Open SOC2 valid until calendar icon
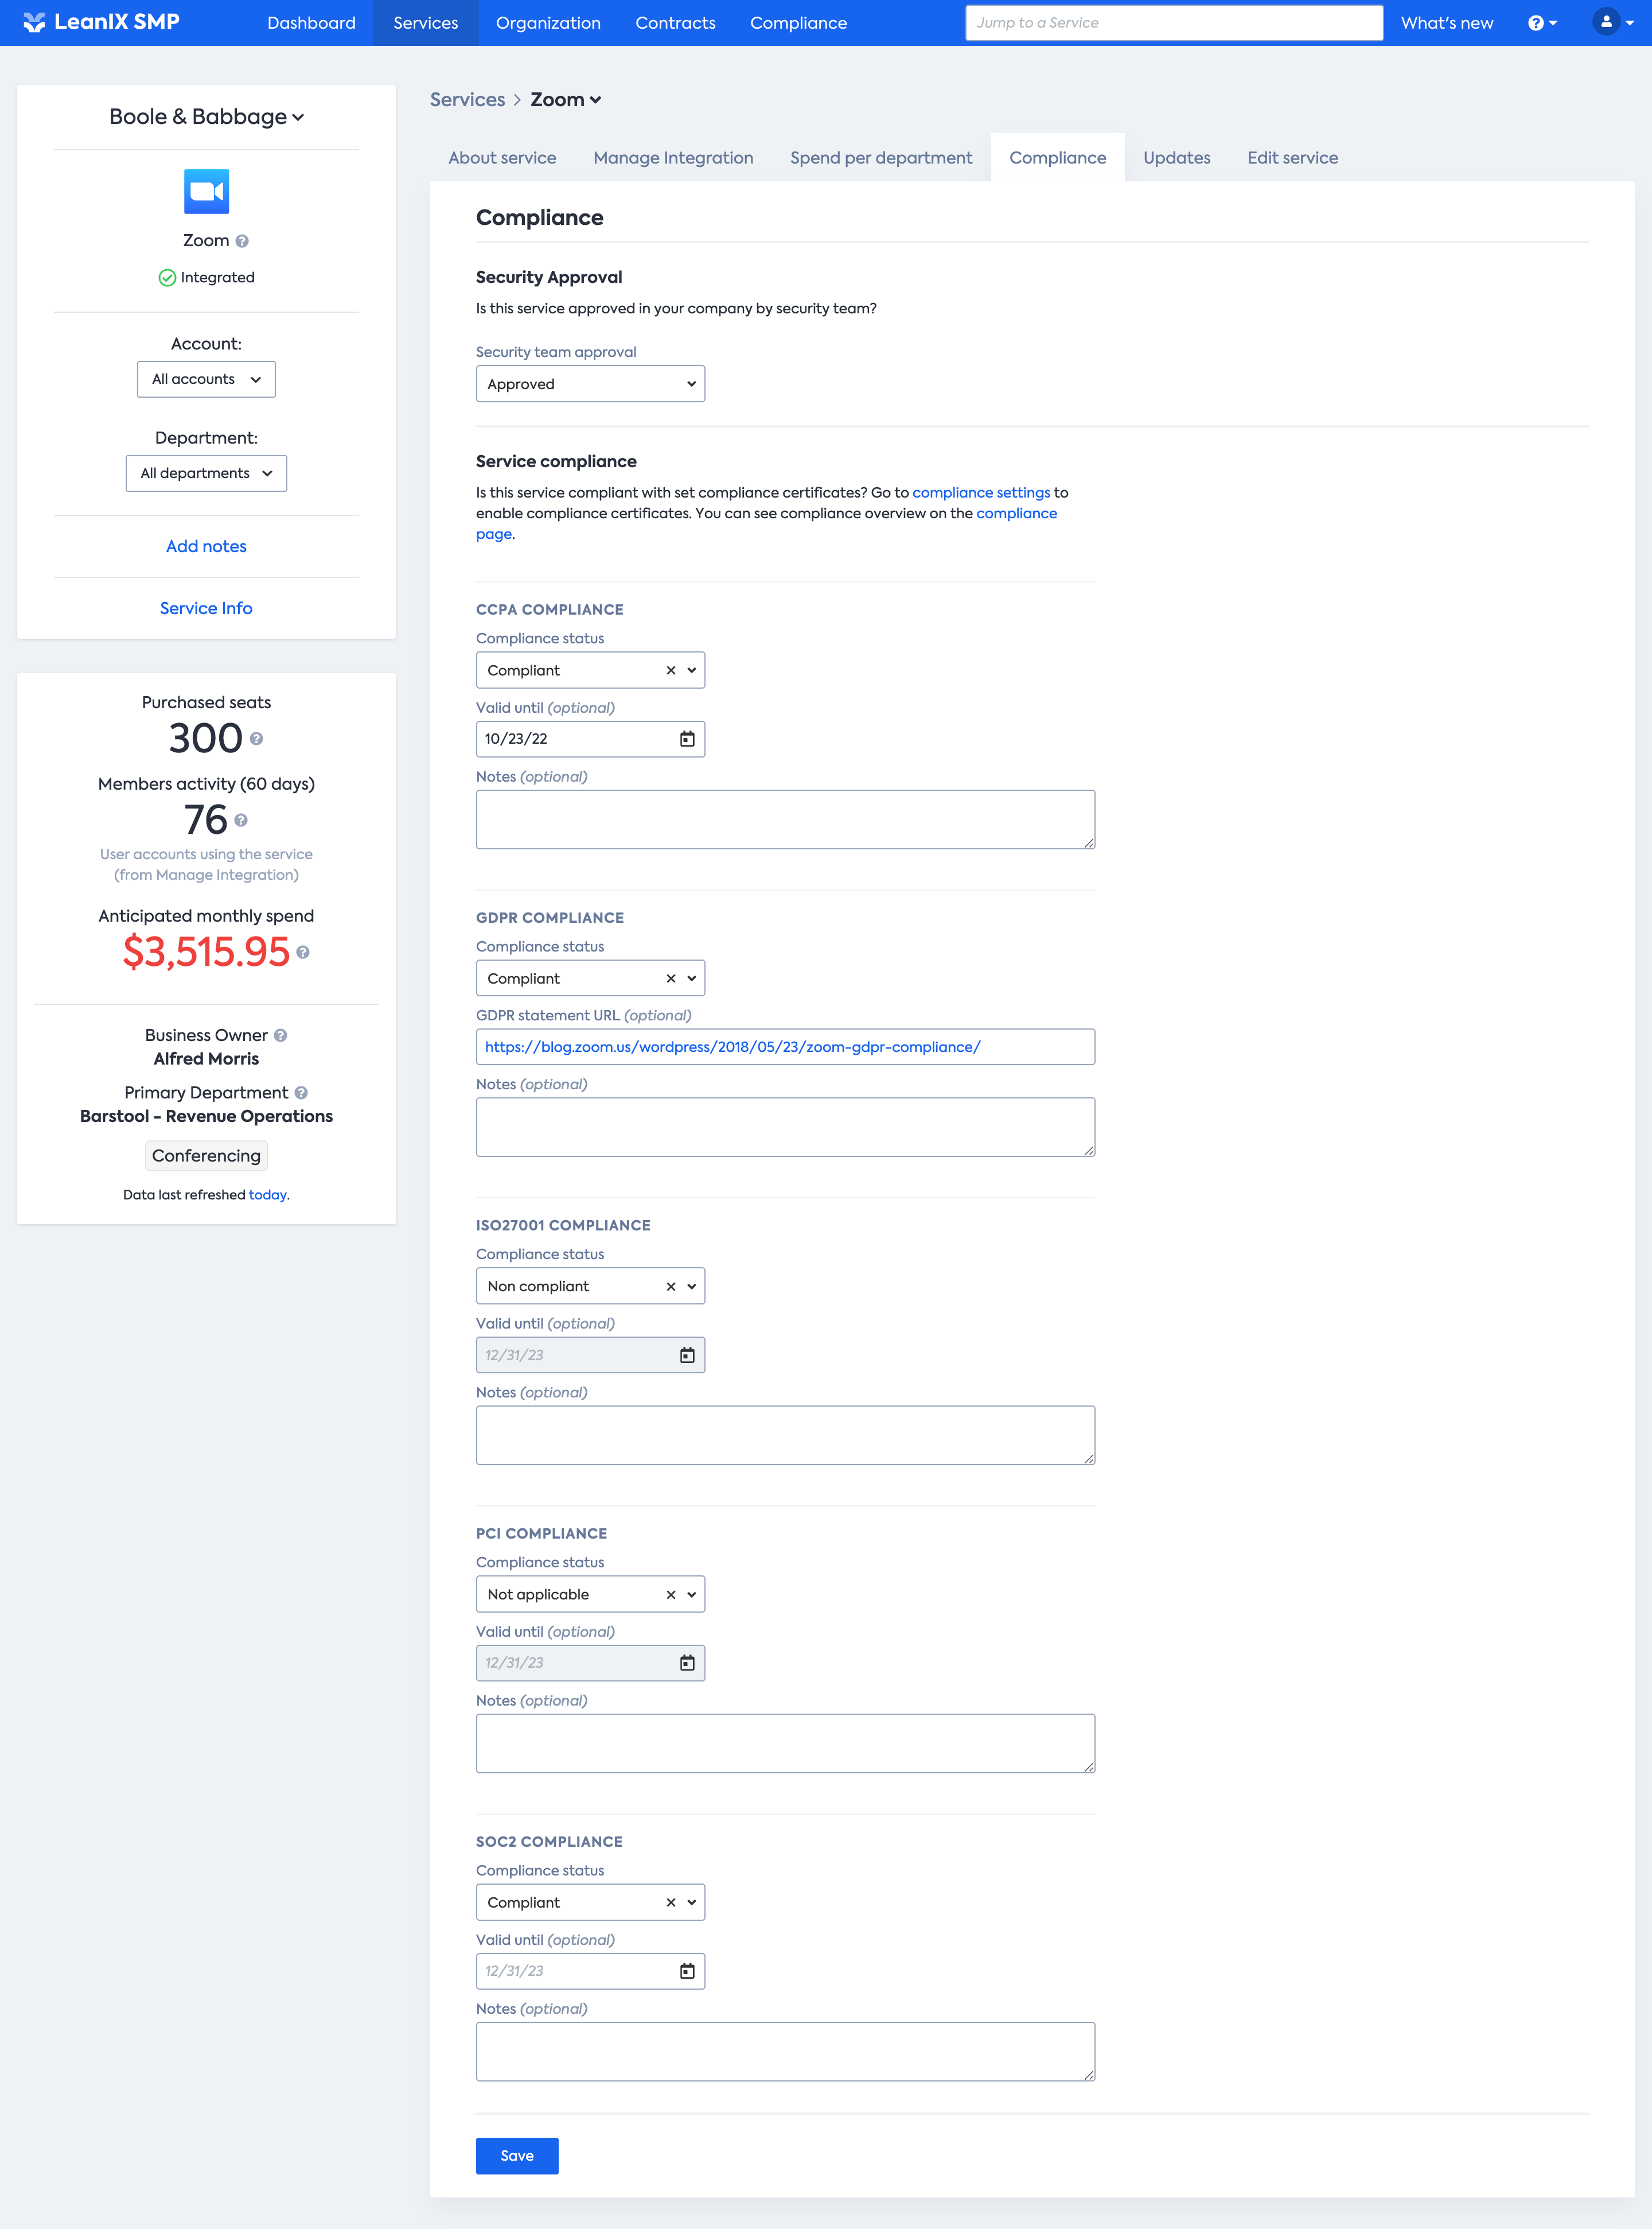 point(687,1971)
